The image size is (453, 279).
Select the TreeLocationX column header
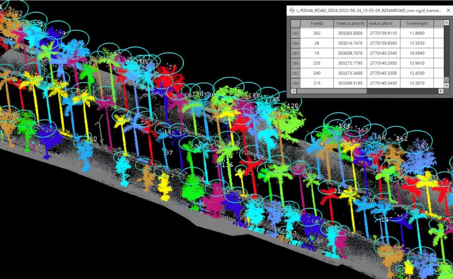point(350,23)
